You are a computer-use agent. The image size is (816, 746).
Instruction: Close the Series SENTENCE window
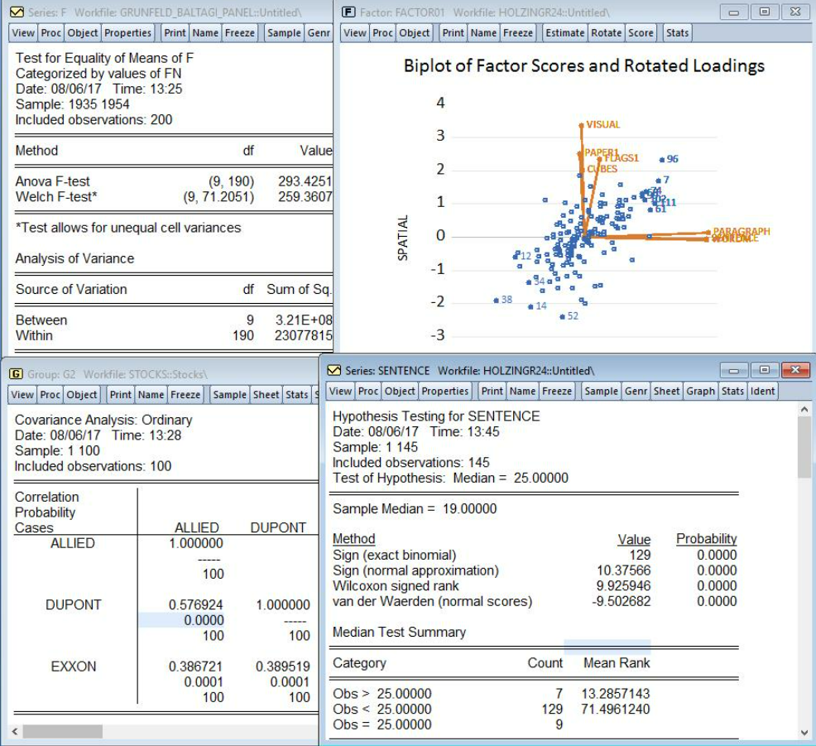point(795,370)
